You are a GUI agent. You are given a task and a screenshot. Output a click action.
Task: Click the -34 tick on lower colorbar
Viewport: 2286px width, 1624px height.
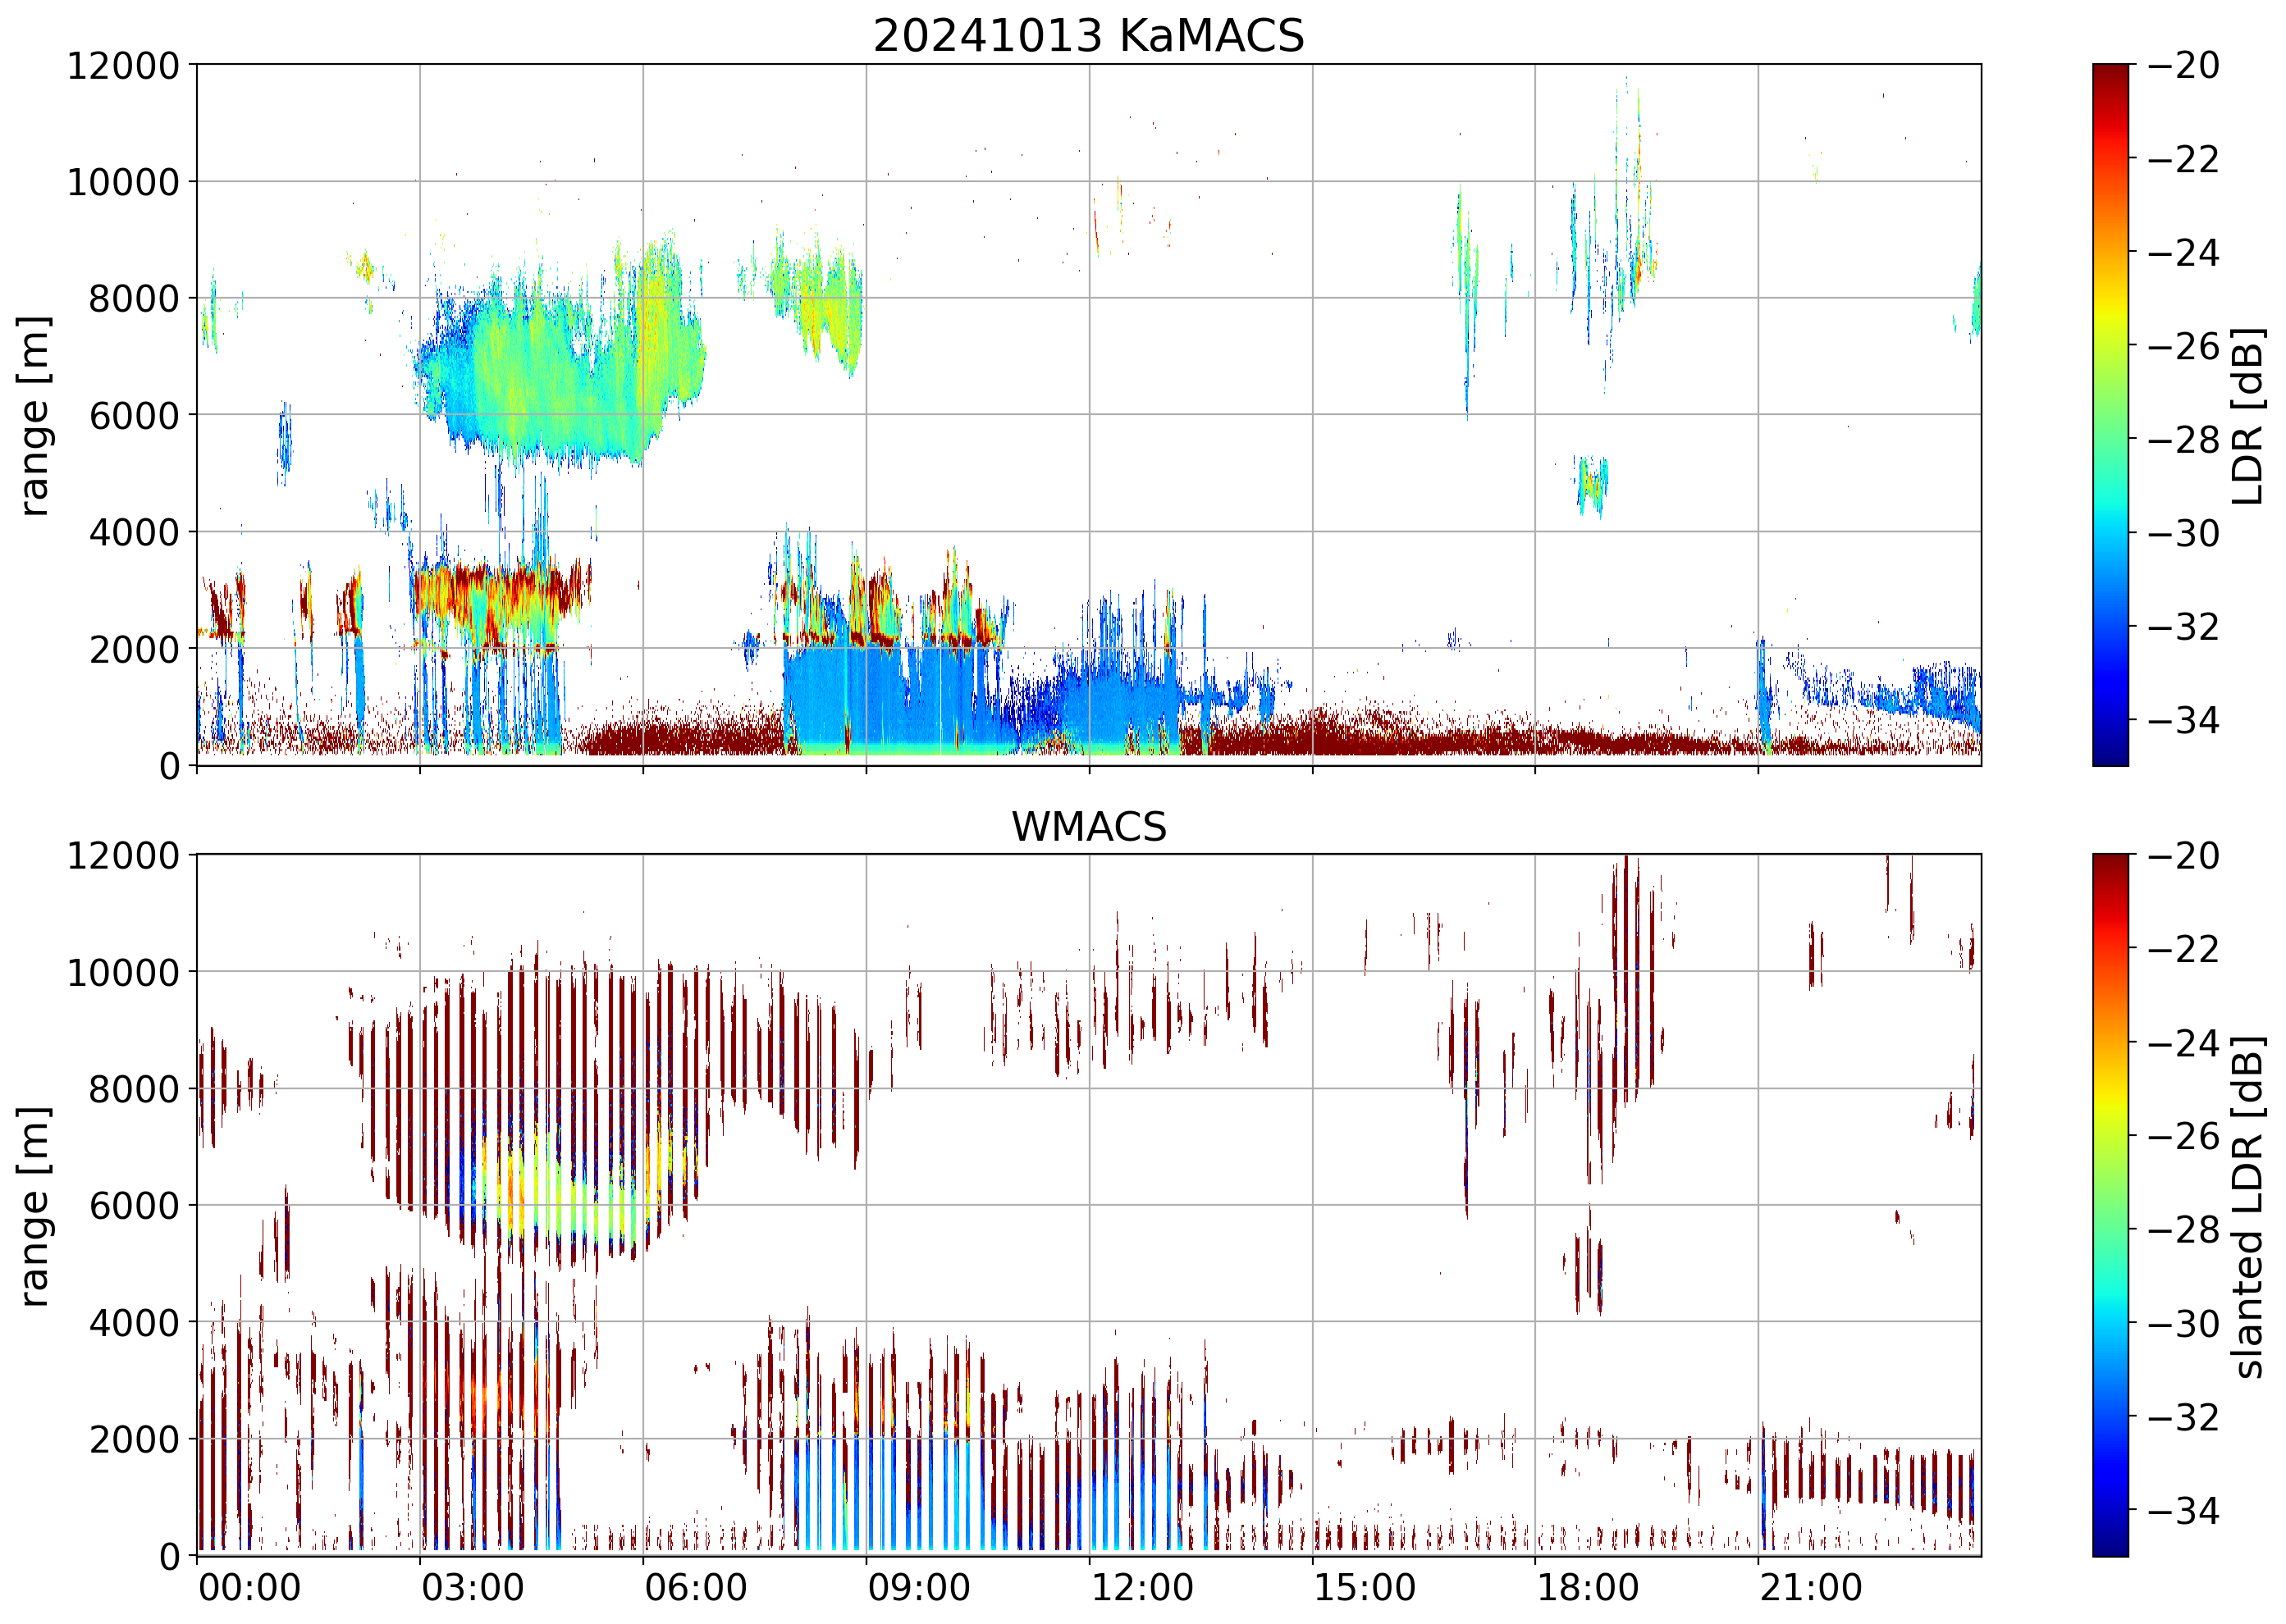tap(2183, 1510)
